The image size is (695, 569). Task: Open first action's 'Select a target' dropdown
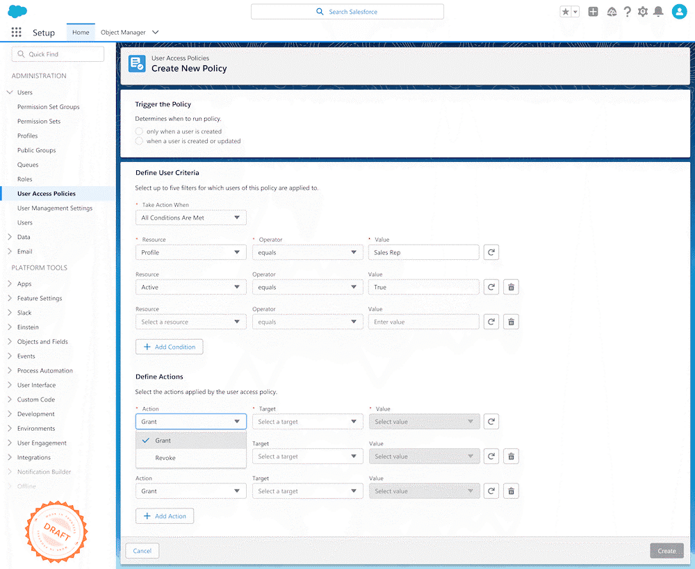tap(308, 422)
